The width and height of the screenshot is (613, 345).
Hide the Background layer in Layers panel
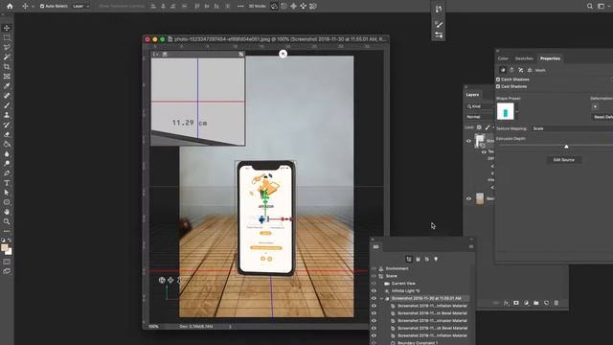468,198
